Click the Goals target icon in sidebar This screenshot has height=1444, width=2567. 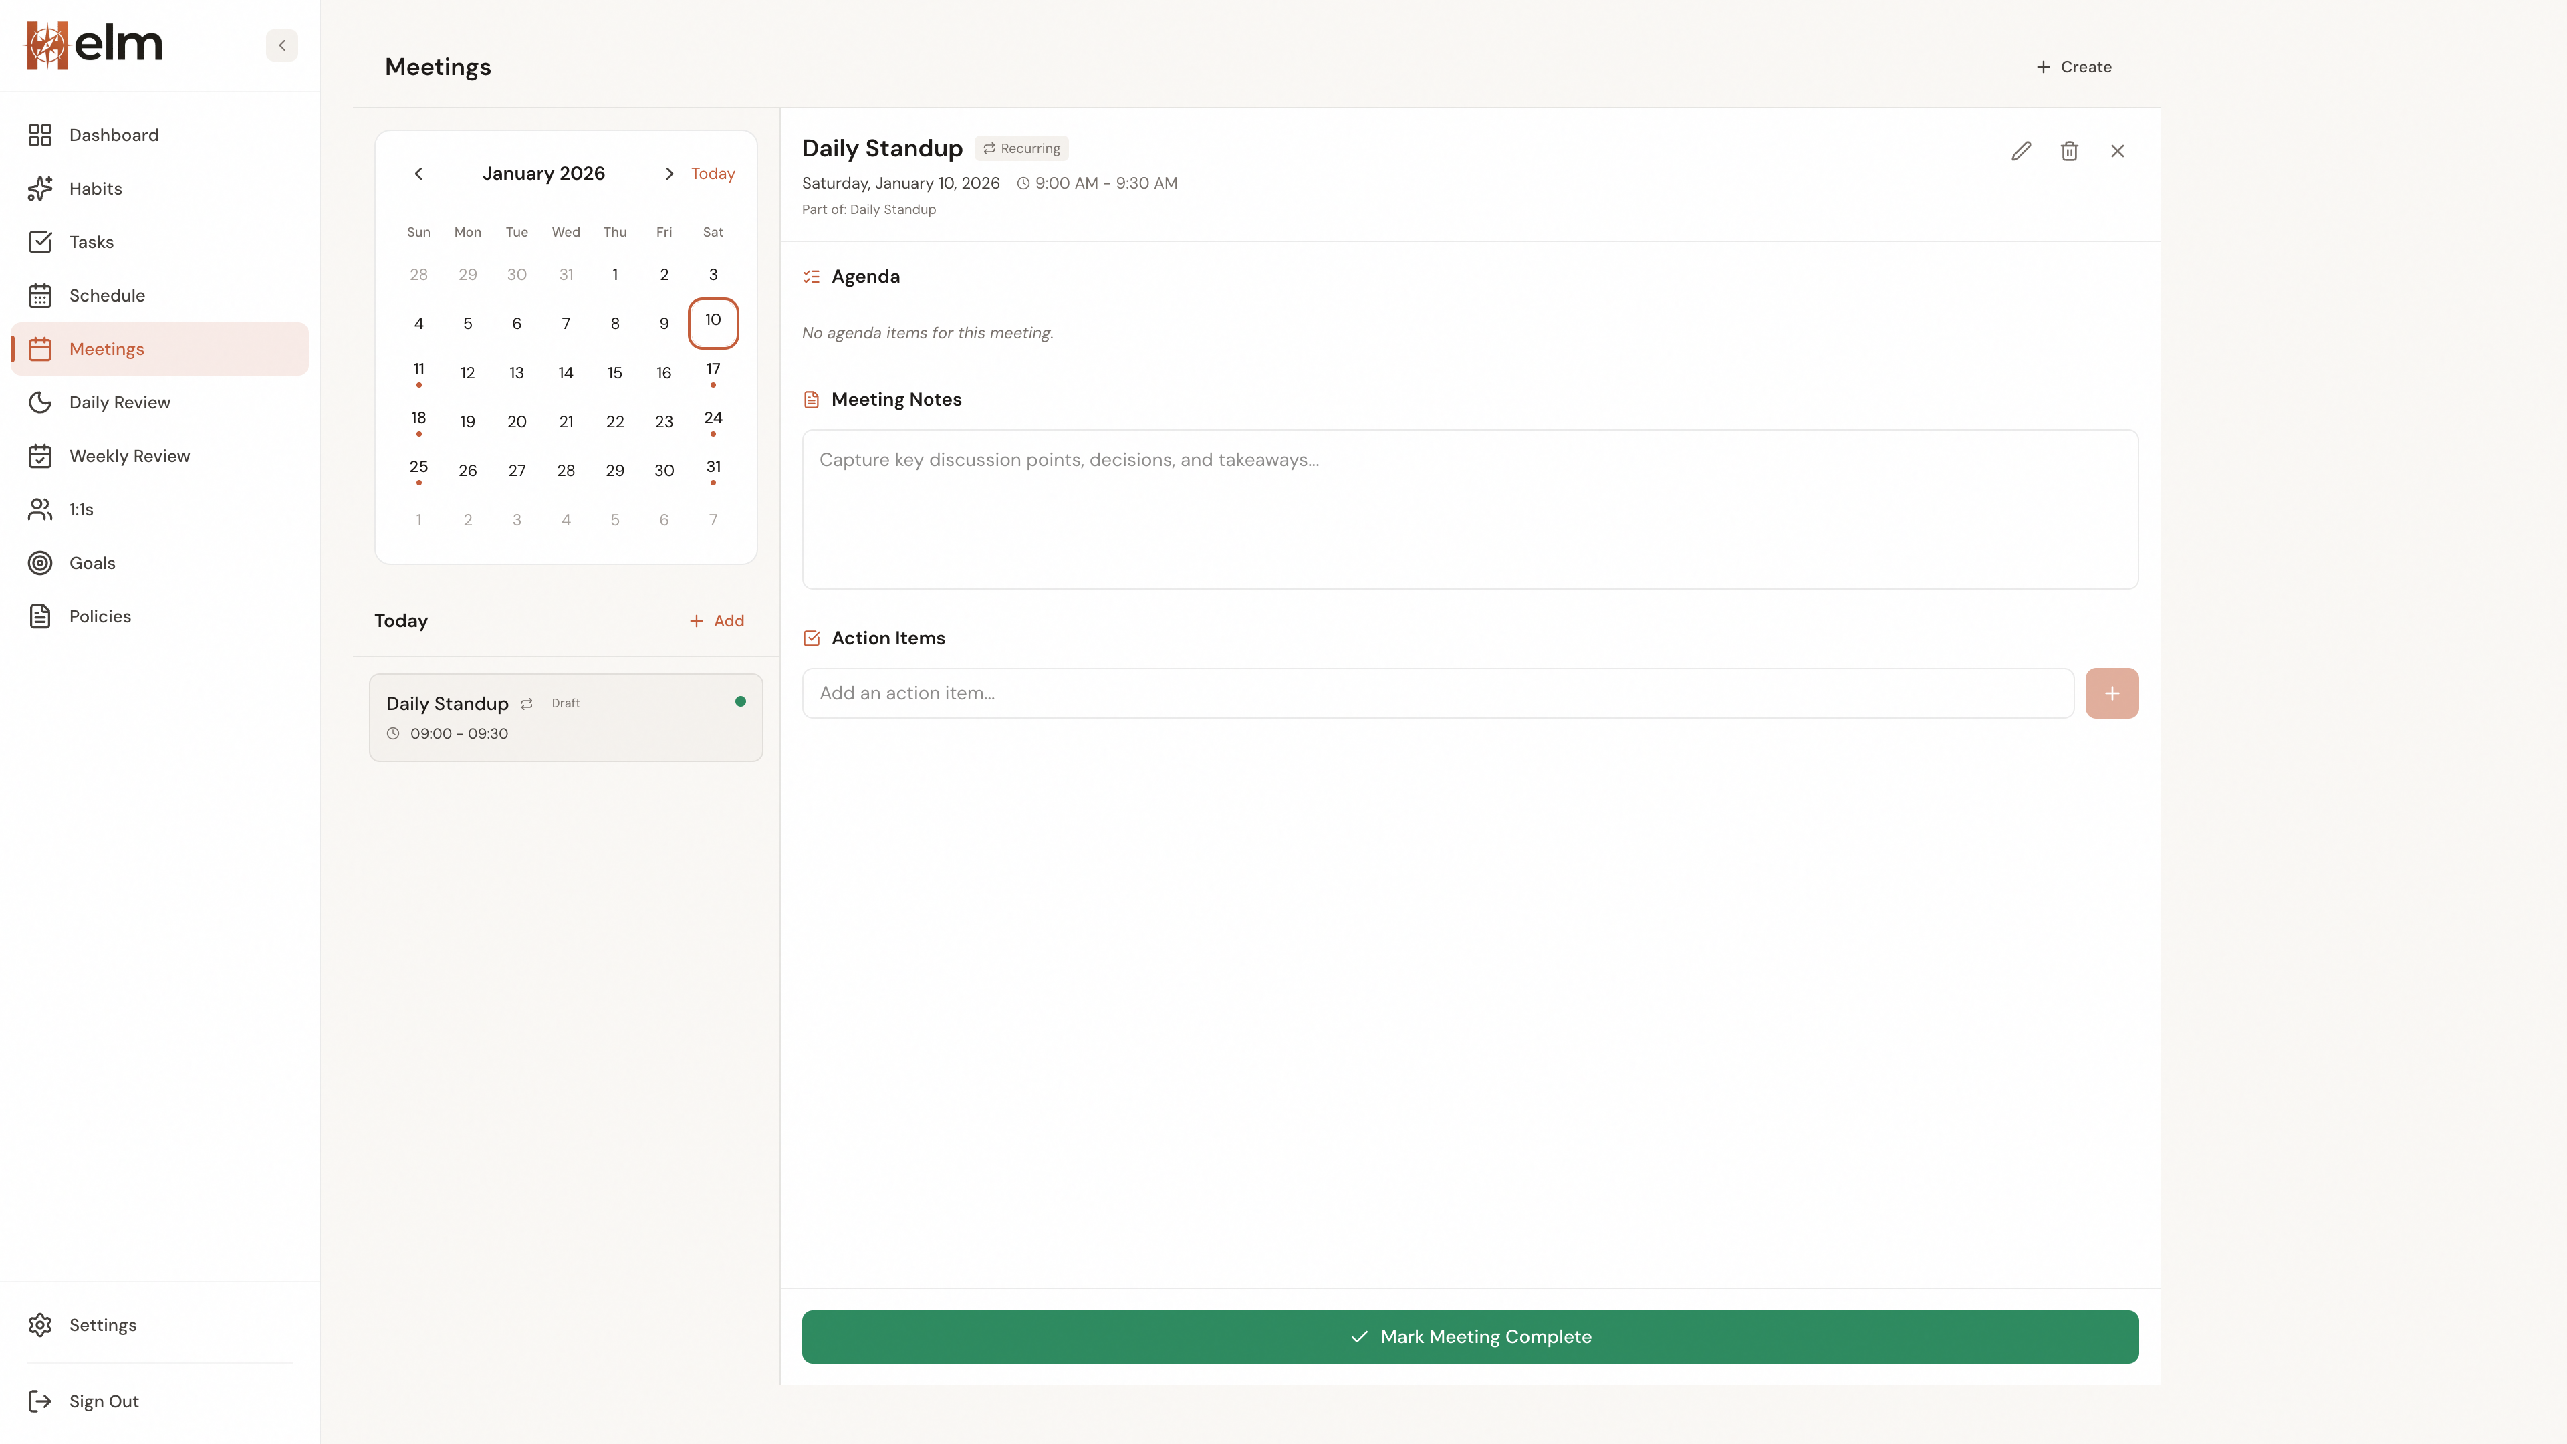[40, 562]
